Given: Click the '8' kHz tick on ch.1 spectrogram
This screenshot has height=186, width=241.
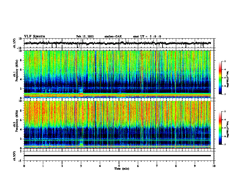Looking at the screenshot, I should point(21,60).
